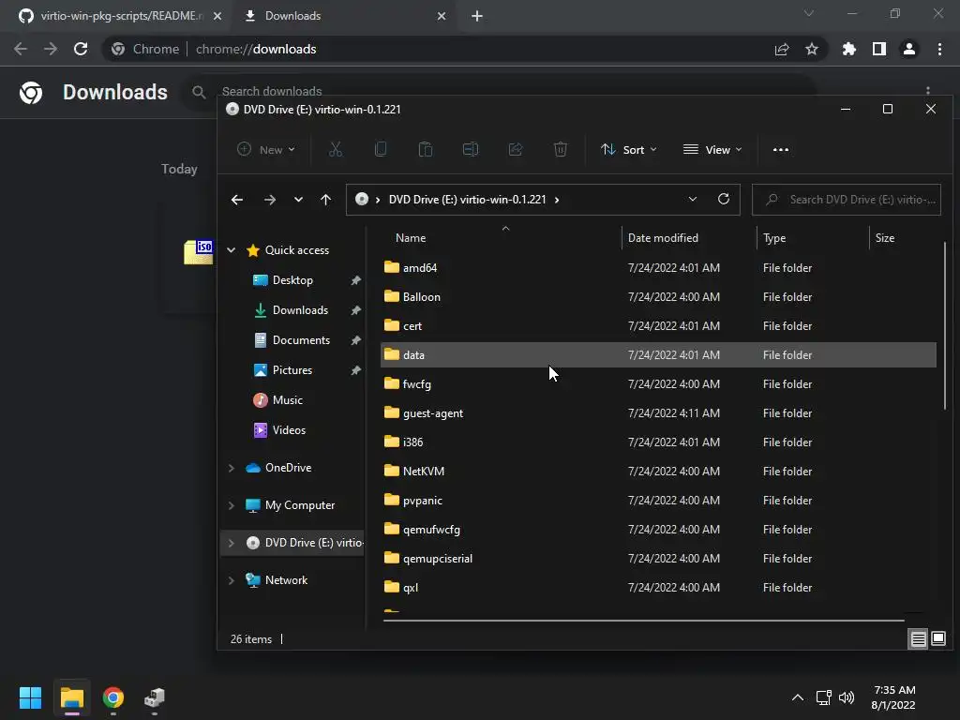Go forward in File Explorer navigation
960x720 pixels.
point(269,200)
